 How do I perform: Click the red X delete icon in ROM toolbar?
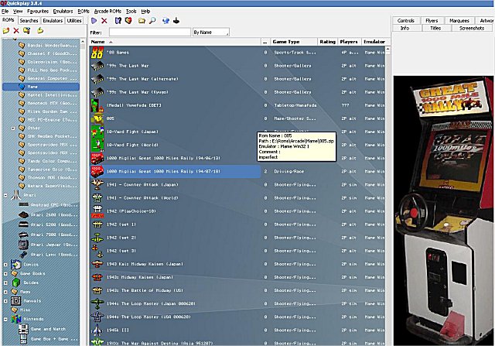tap(104, 21)
